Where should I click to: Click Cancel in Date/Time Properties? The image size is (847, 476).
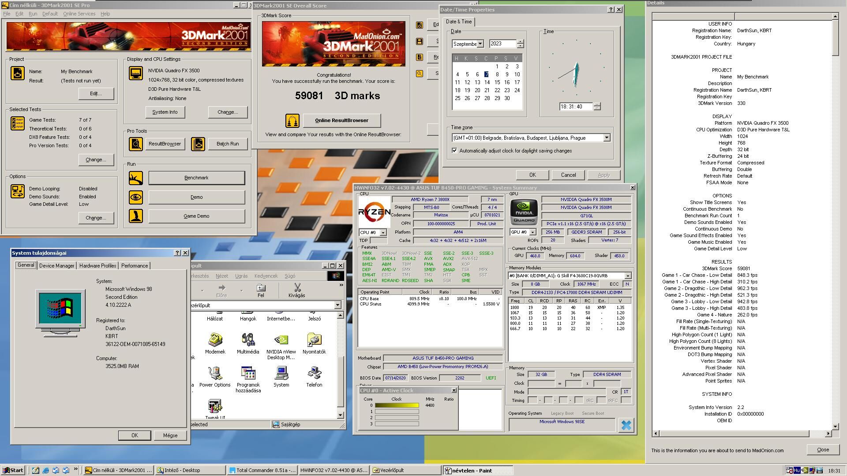click(x=568, y=175)
